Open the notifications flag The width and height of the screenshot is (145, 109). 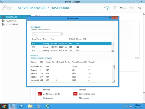115,8
